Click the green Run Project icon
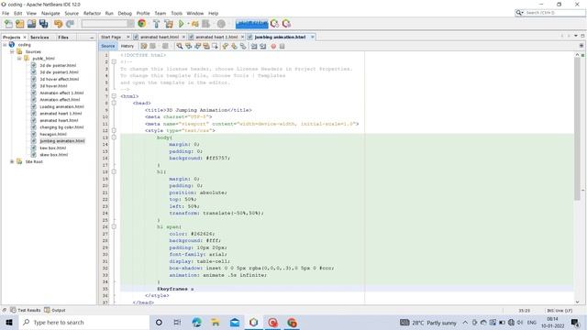 (182, 24)
